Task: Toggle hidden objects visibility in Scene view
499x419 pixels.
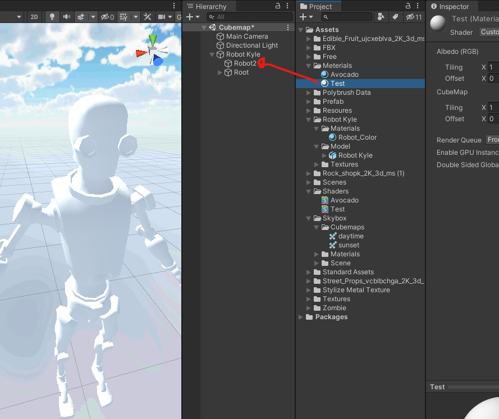Action: click(107, 17)
